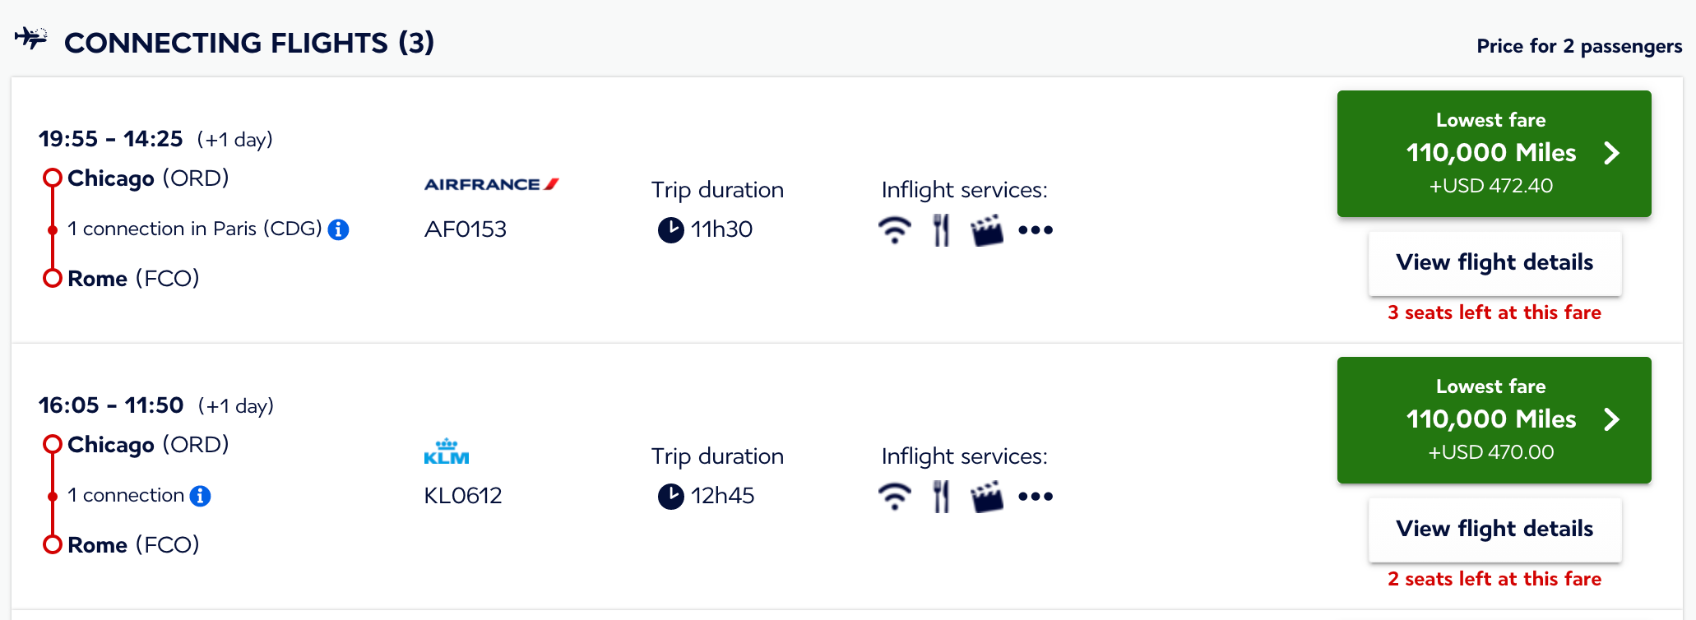Open the entertainment (movie) icon on flight KL0612
Screen dimensions: 1696x620
(x=989, y=496)
